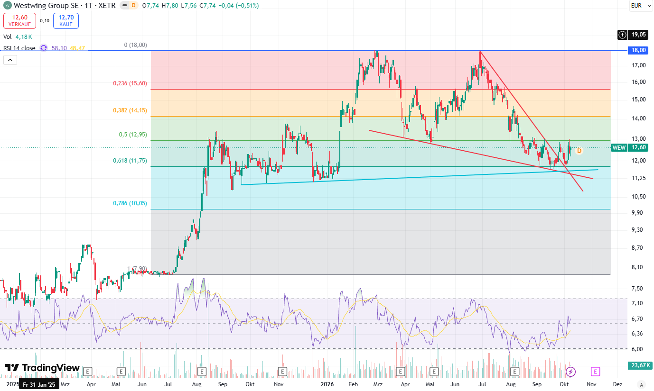The height and width of the screenshot is (391, 654).
Task: Click the orange D badge in the header
Action: (133, 6)
